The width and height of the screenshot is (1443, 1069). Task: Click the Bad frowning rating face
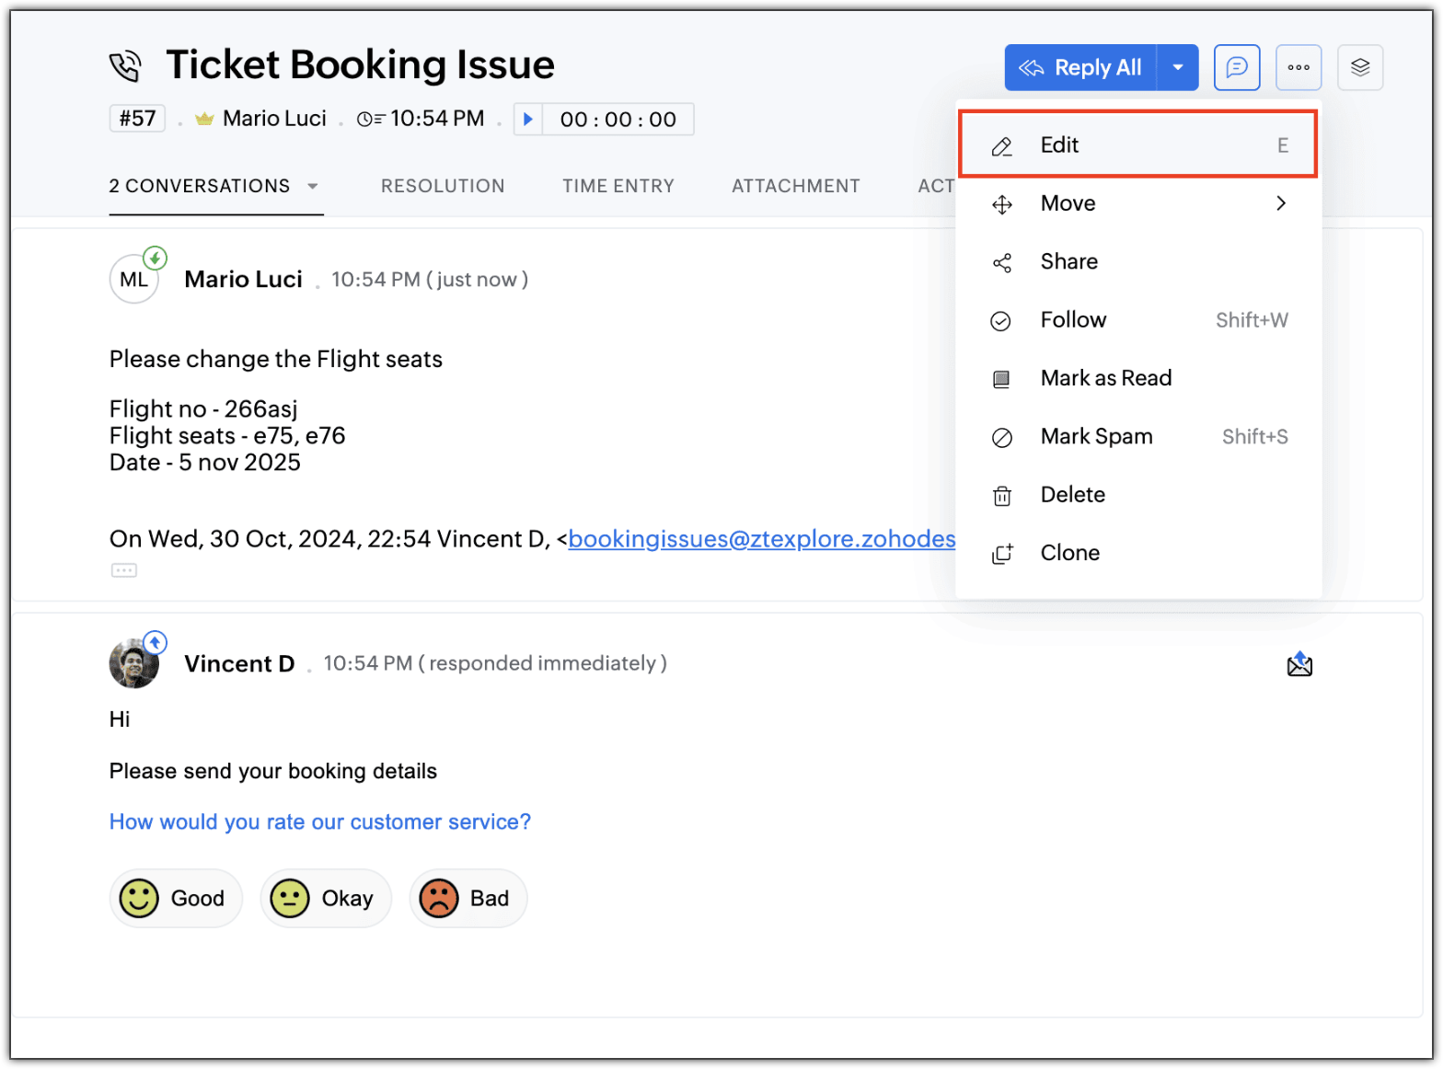439,898
